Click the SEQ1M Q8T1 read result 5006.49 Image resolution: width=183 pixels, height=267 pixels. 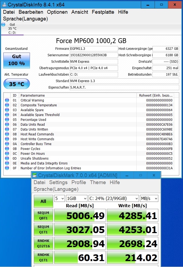80,215
